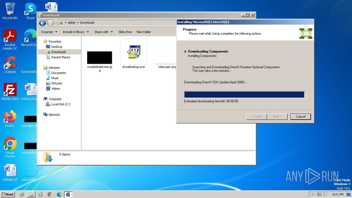
Task: Create a New folder
Action: 144,32
